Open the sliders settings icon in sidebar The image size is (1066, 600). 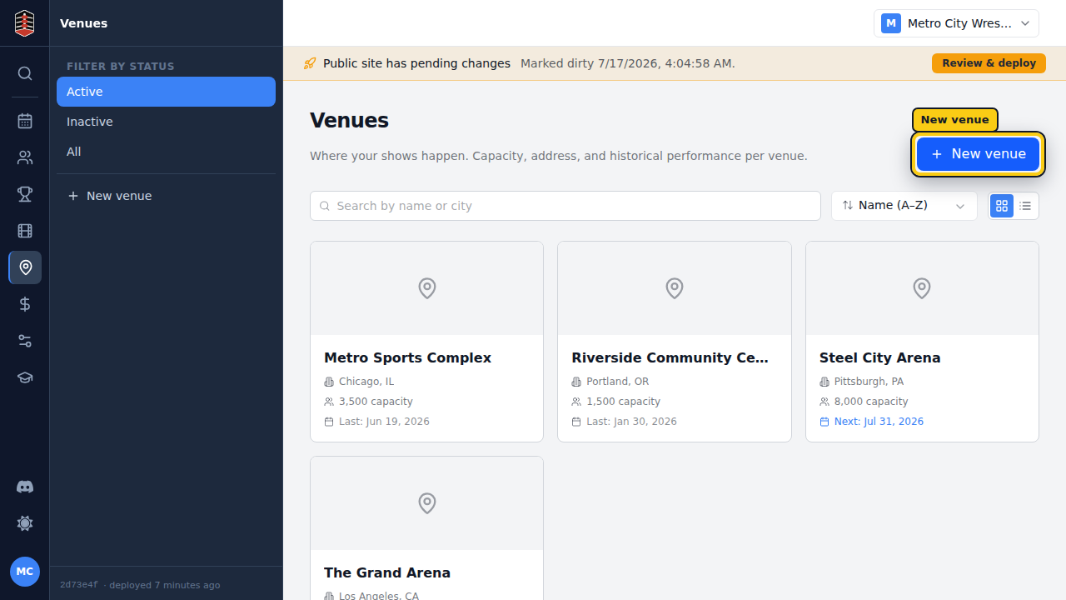click(x=25, y=341)
